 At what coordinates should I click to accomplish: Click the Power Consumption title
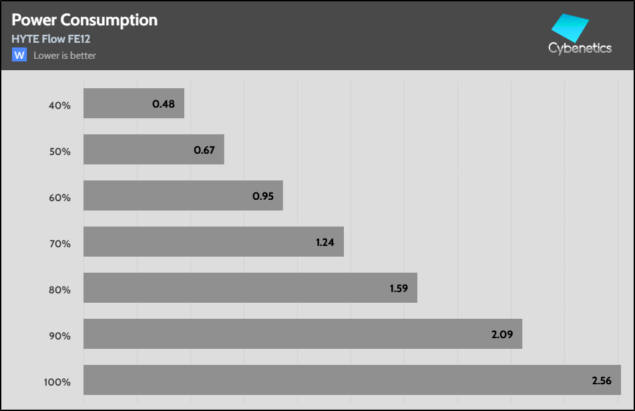[85, 20]
